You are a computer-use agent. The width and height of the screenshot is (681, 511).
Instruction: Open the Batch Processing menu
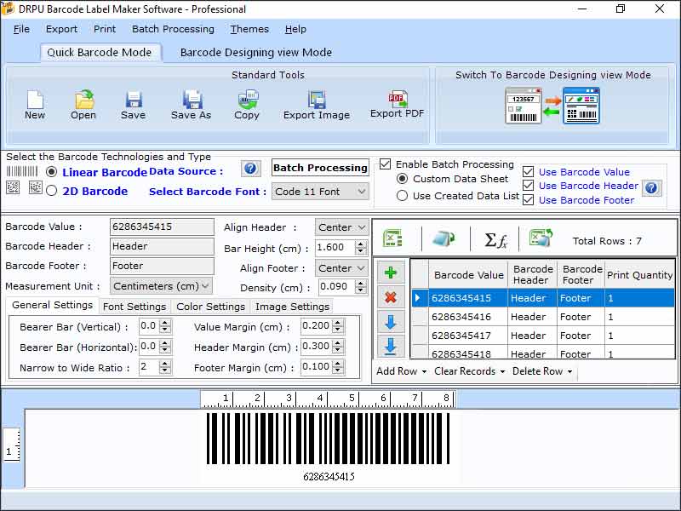tap(173, 29)
